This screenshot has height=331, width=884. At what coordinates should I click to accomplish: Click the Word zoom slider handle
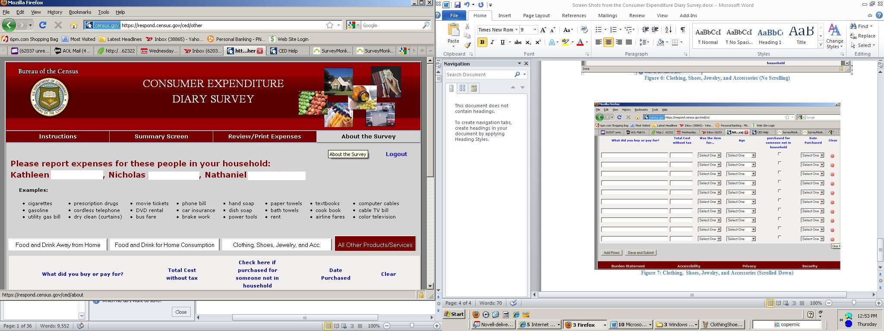(853, 303)
